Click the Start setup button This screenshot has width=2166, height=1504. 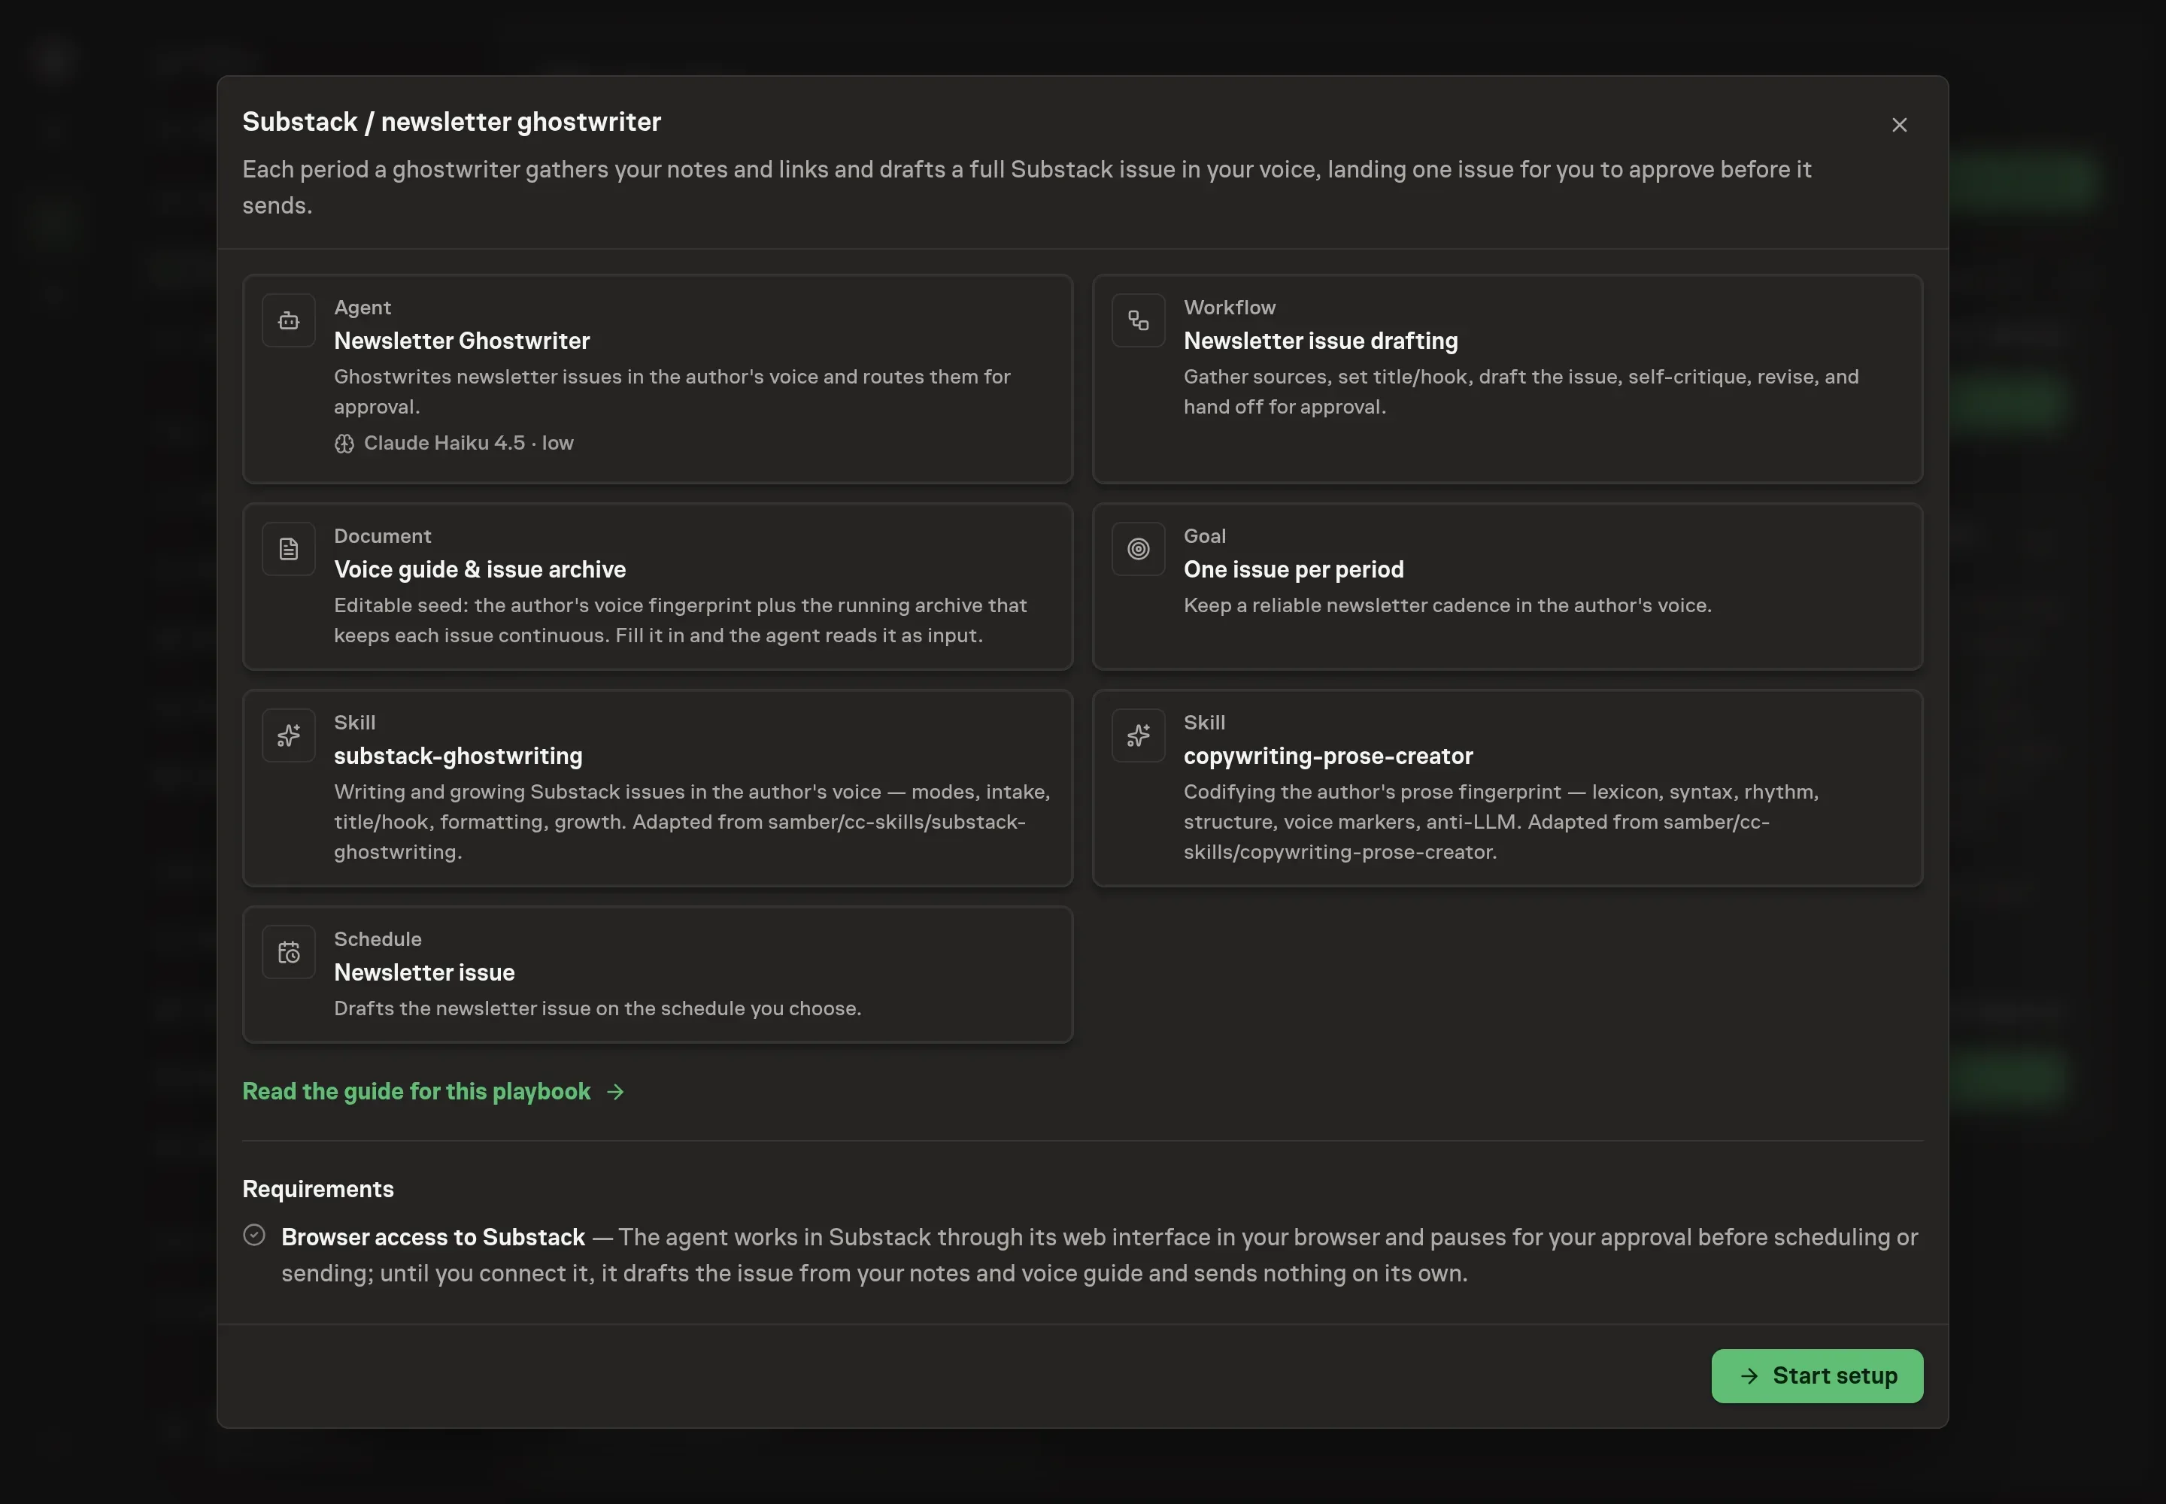[x=1817, y=1376]
